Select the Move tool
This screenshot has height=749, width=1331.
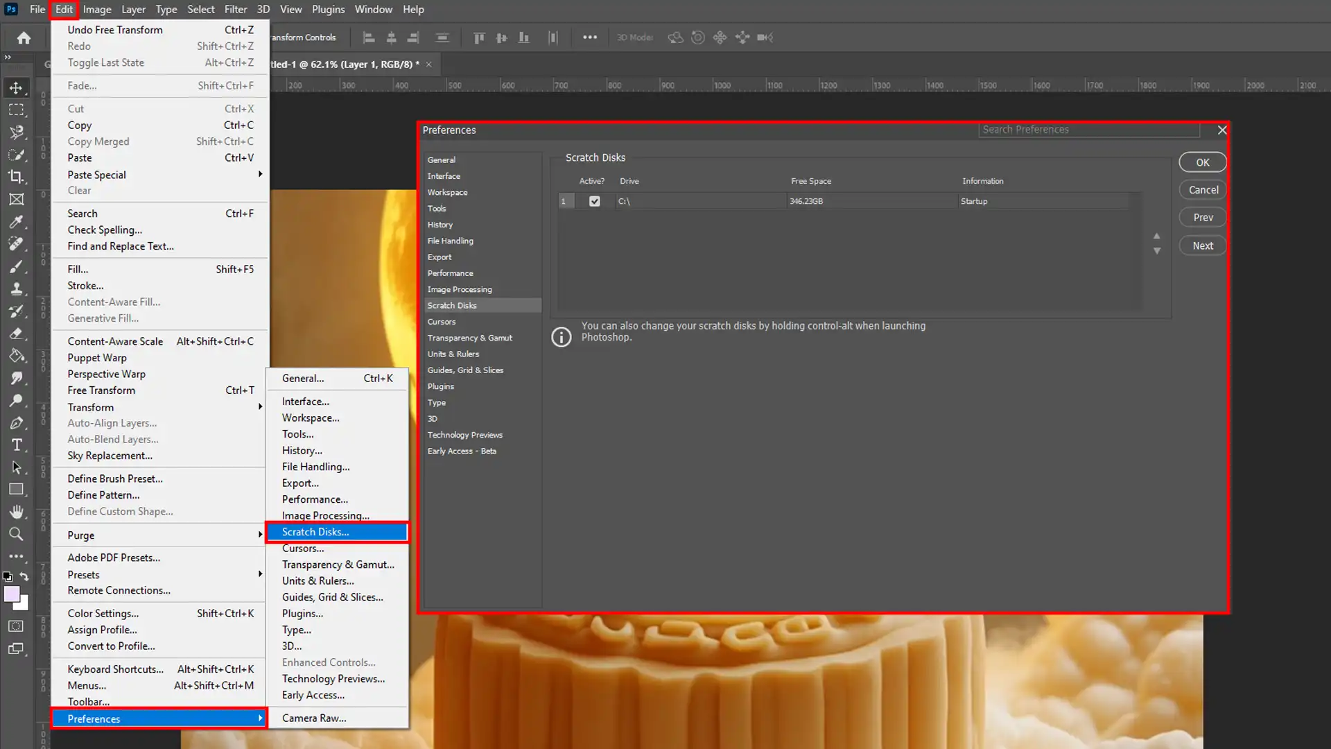(16, 88)
